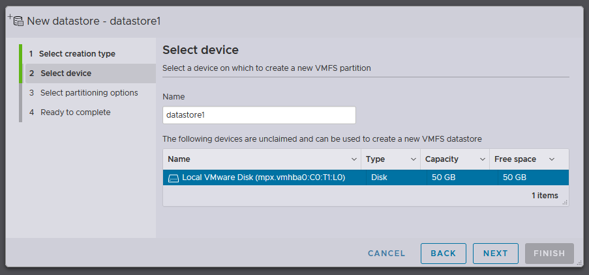Sort by the Free space column header
589x275 pixels.
point(529,159)
